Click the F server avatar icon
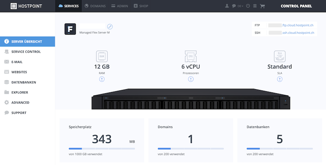Screen dimensions: 326x165 70,29
